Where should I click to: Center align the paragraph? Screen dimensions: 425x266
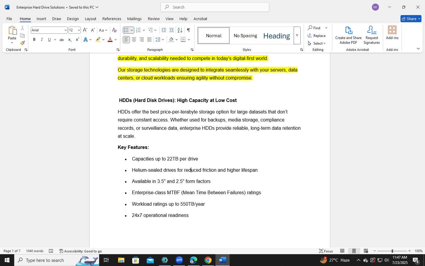click(x=134, y=40)
